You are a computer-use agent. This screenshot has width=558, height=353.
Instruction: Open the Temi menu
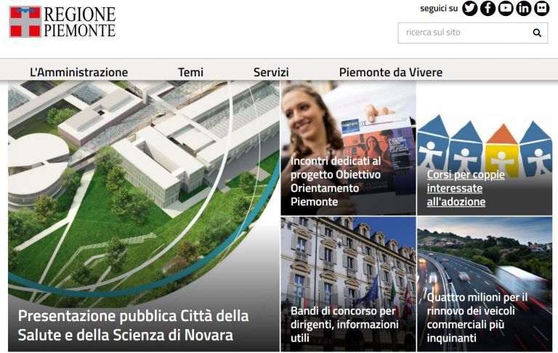(x=191, y=72)
